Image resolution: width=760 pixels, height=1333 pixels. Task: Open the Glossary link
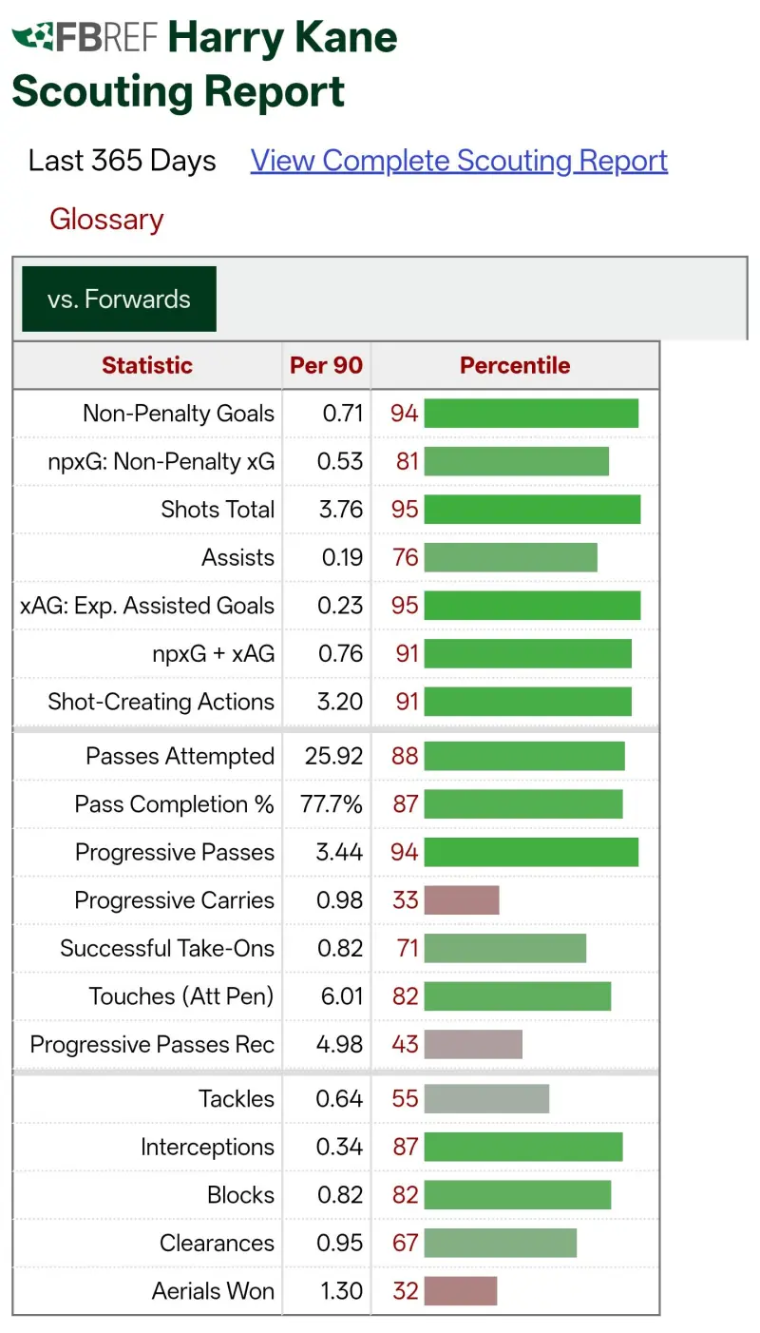[106, 220]
